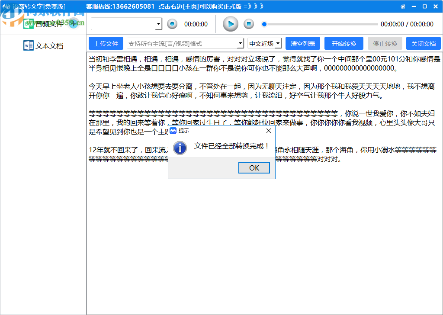Click the round record icon left of 00:00:00
443x315 pixels.
point(172,24)
